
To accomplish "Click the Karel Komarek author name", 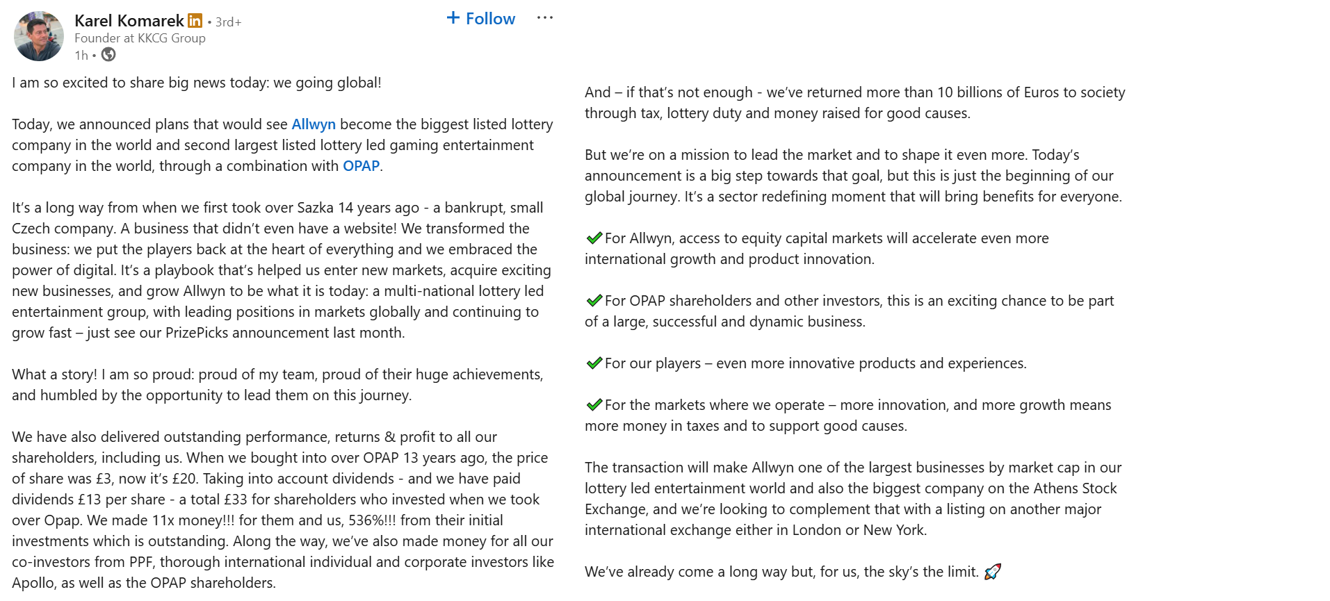I will coord(129,21).
